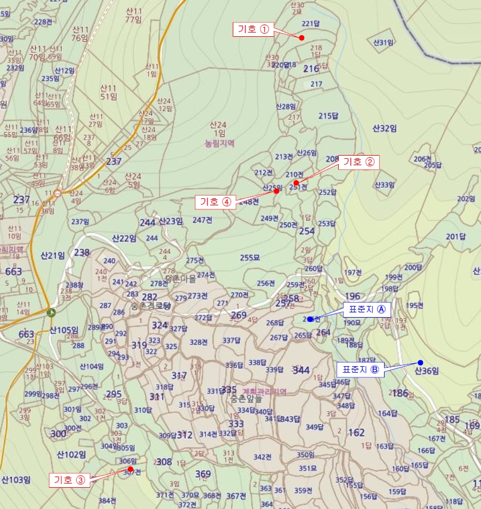Click parcel label 167전
This screenshot has height=509, width=481.
click(x=437, y=439)
